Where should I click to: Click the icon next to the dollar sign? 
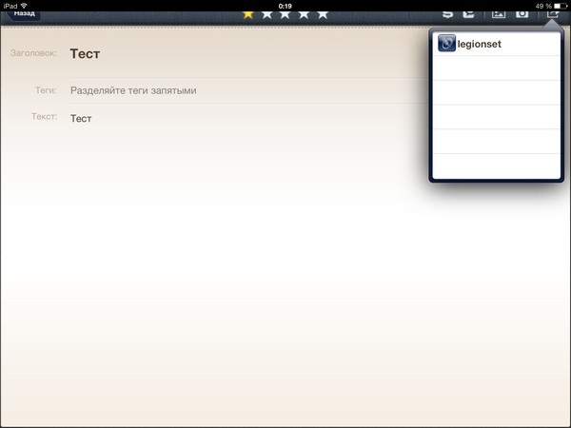tap(468, 14)
